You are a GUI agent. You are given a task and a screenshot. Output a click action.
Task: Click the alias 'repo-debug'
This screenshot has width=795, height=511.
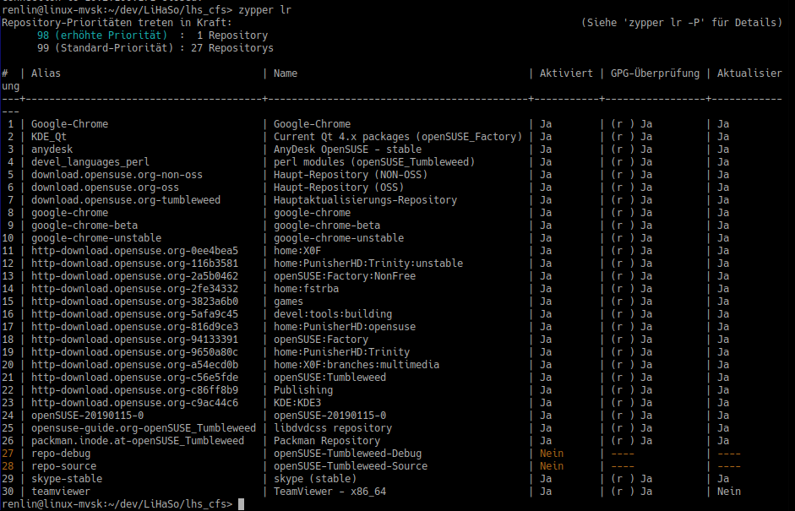pos(60,454)
